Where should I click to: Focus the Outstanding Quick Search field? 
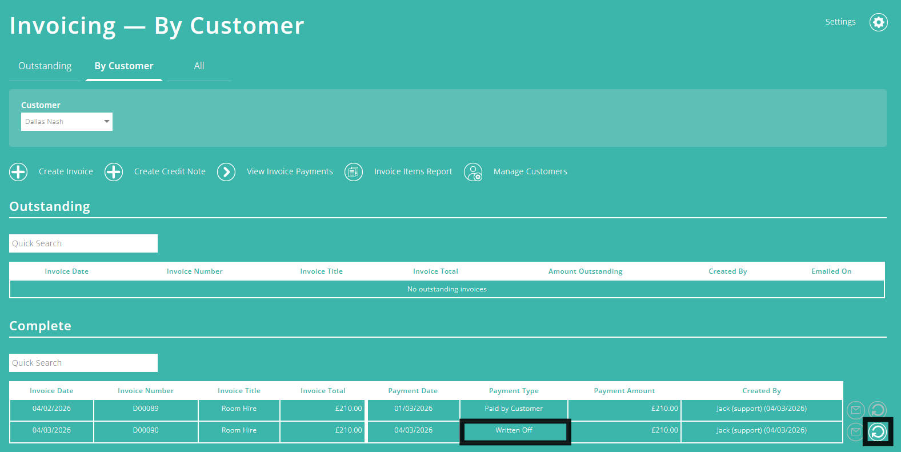point(83,243)
